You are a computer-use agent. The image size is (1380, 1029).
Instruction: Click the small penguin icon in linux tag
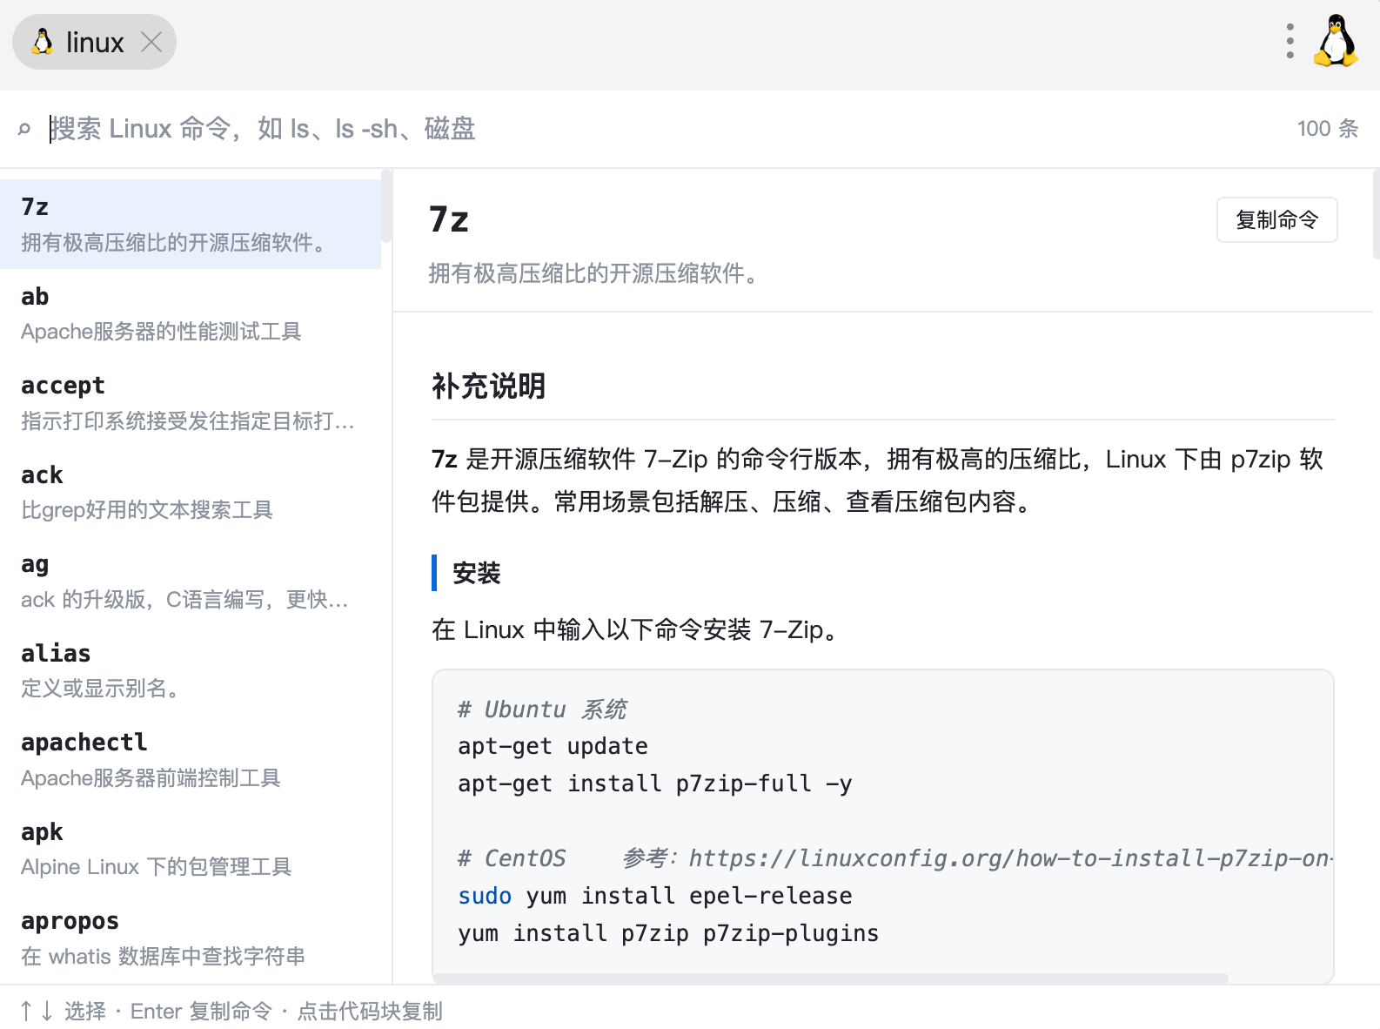[x=42, y=42]
